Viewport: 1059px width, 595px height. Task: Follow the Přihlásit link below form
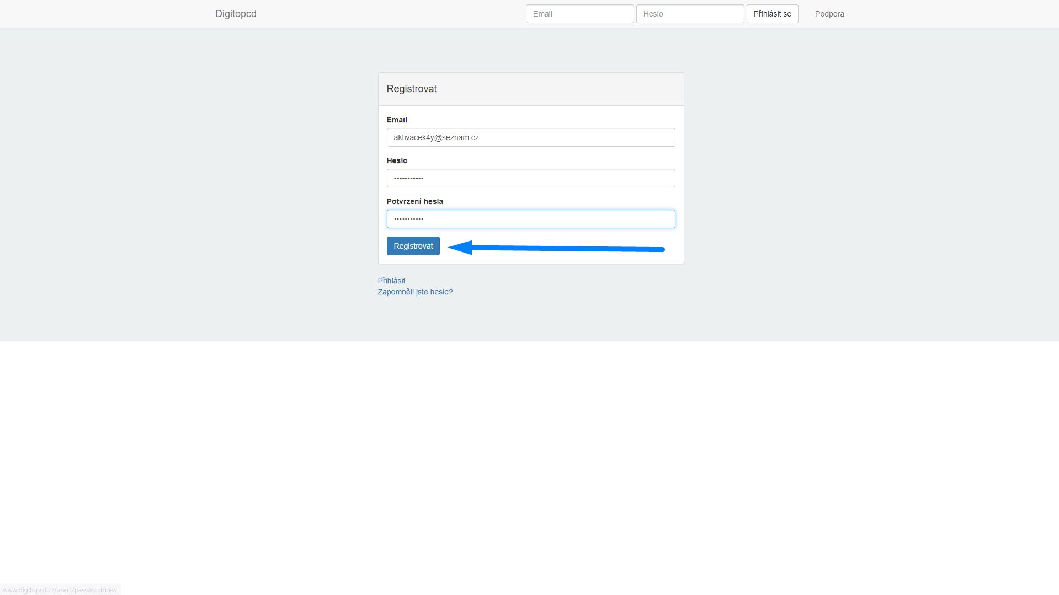point(391,281)
